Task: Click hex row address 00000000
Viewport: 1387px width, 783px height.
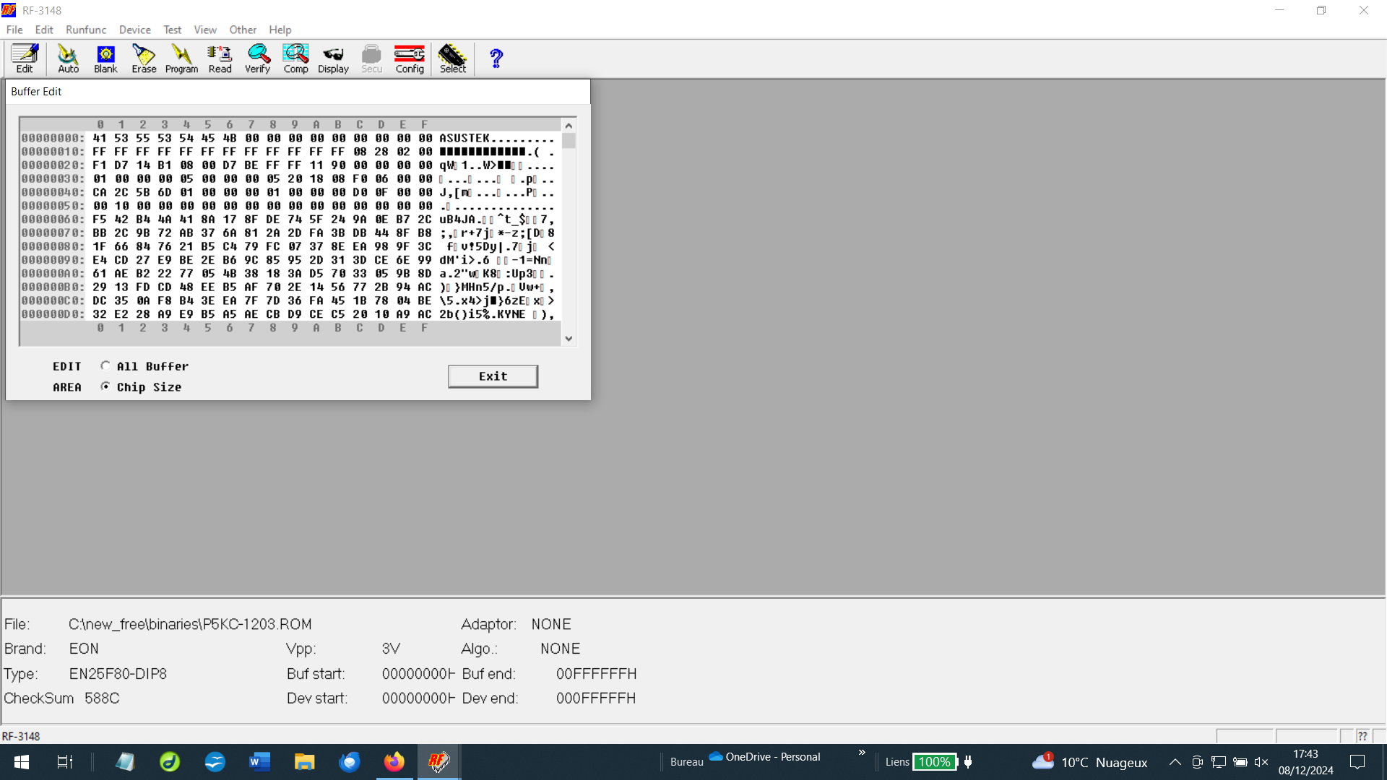Action: 53,138
